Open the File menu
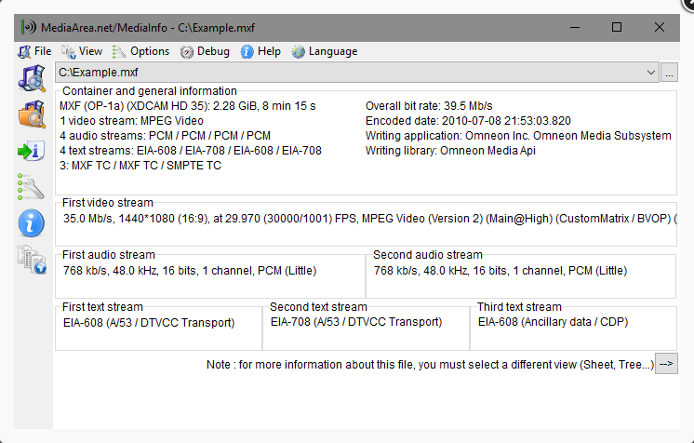694x443 pixels. coord(34,51)
